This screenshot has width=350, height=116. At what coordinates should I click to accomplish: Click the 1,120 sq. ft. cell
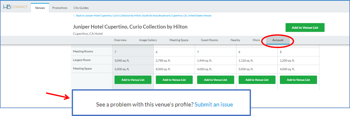257,61
